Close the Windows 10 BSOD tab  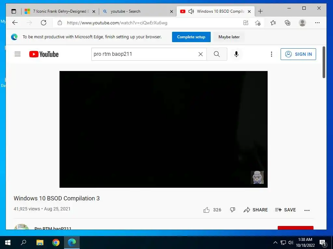click(249, 11)
